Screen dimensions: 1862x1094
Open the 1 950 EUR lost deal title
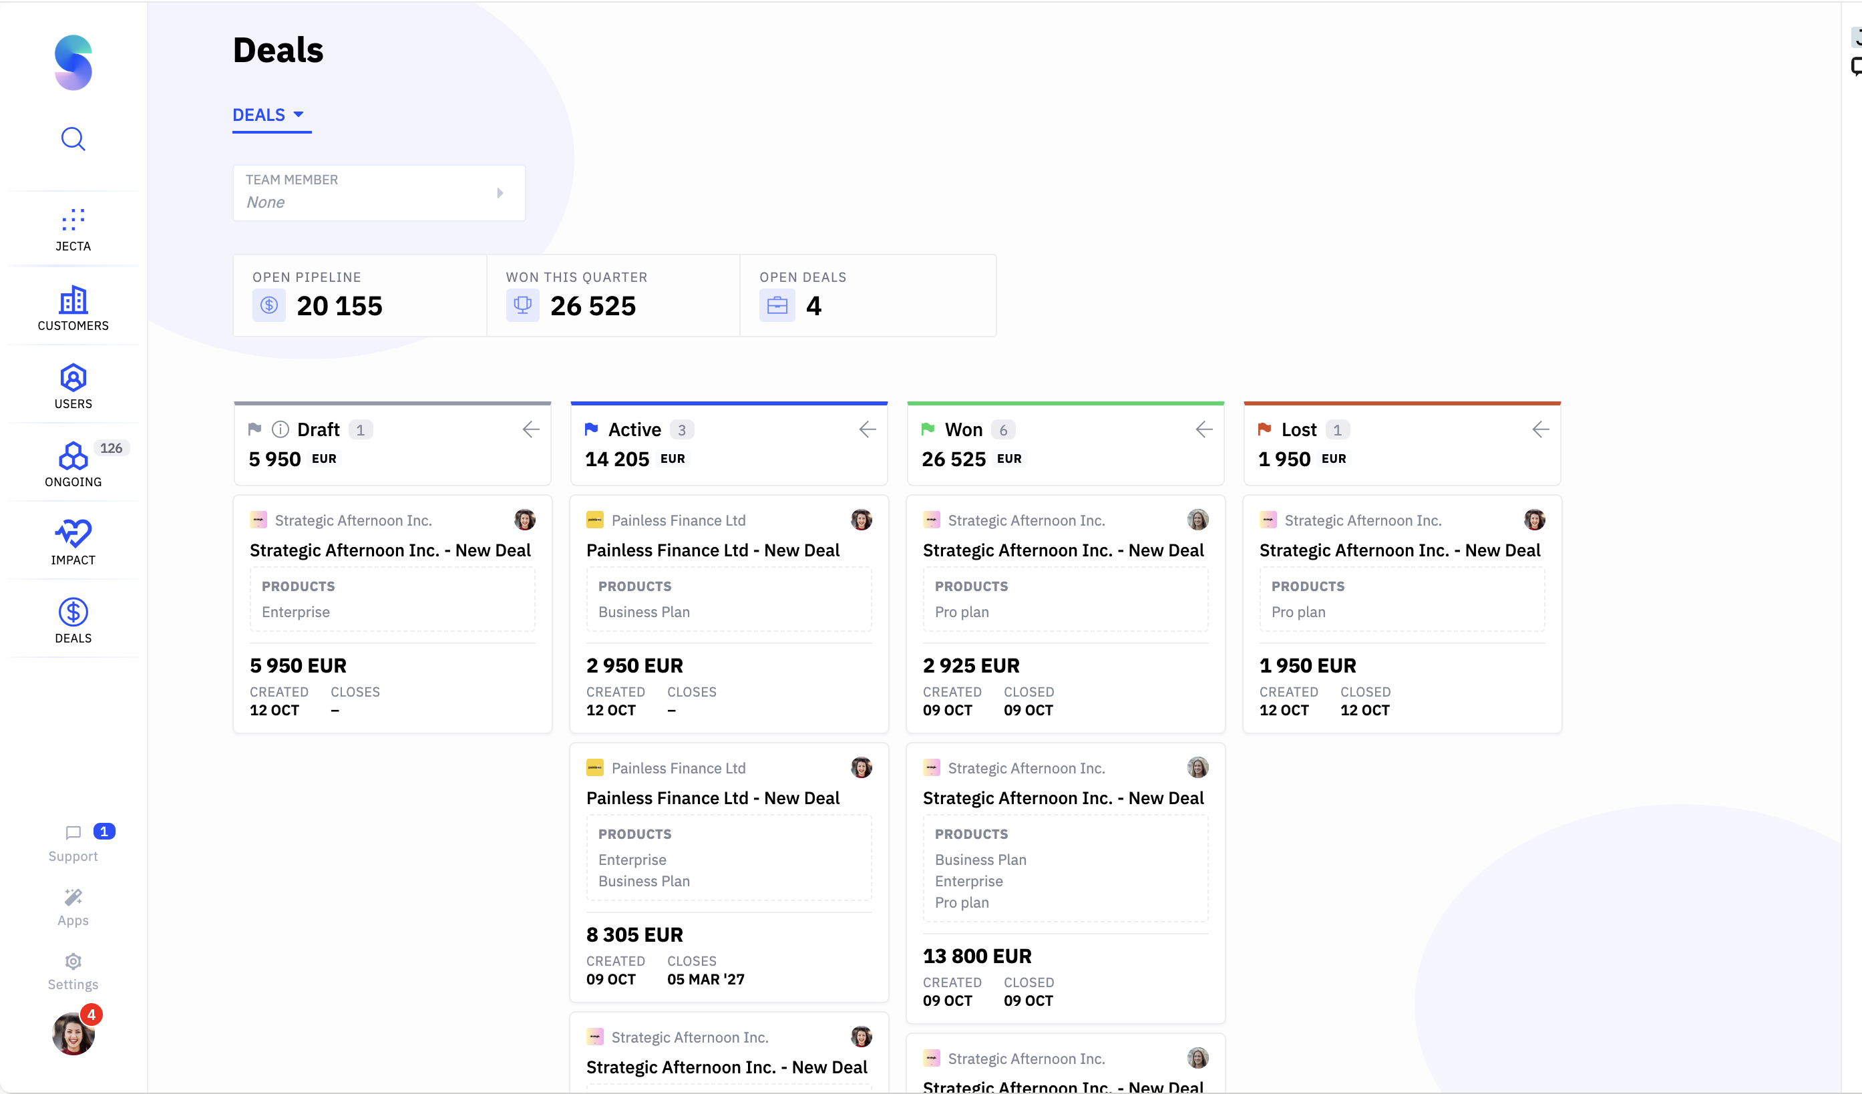(x=1401, y=550)
